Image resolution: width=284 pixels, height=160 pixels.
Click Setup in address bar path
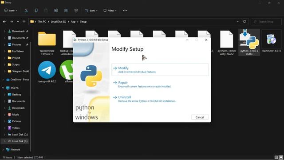coord(83,22)
